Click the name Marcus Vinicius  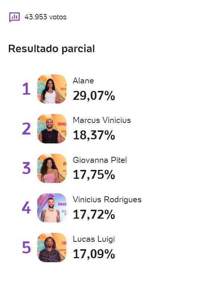[102, 120]
